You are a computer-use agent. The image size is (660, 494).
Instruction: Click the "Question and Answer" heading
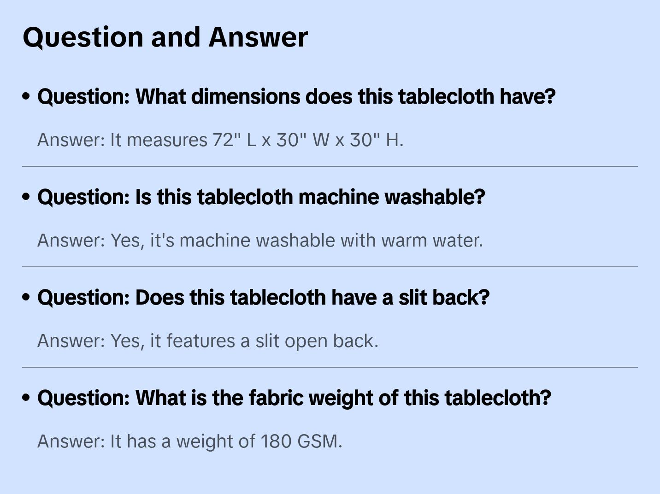(x=165, y=37)
